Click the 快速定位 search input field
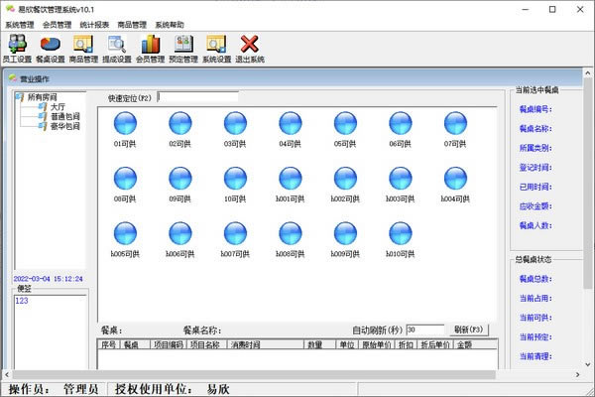Image resolution: width=595 pixels, height=397 pixels. point(198,97)
